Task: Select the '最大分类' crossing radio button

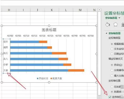Action: [x=112, y=76]
